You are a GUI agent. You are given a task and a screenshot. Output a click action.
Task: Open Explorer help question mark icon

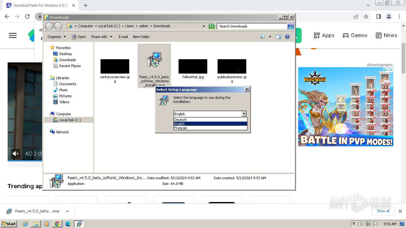[287, 37]
